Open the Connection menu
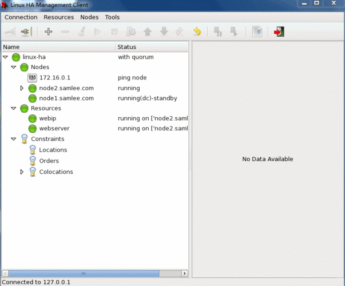 [x=21, y=17]
